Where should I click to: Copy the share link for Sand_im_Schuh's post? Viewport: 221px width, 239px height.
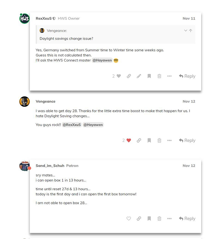139,219
